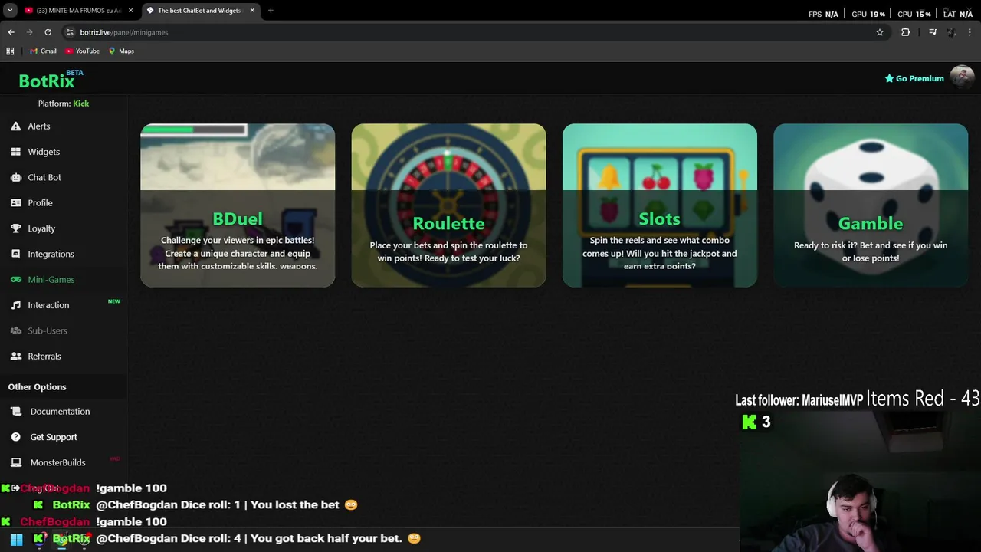The image size is (981, 552).
Task: Navigate to Chat Bot settings
Action: [44, 177]
